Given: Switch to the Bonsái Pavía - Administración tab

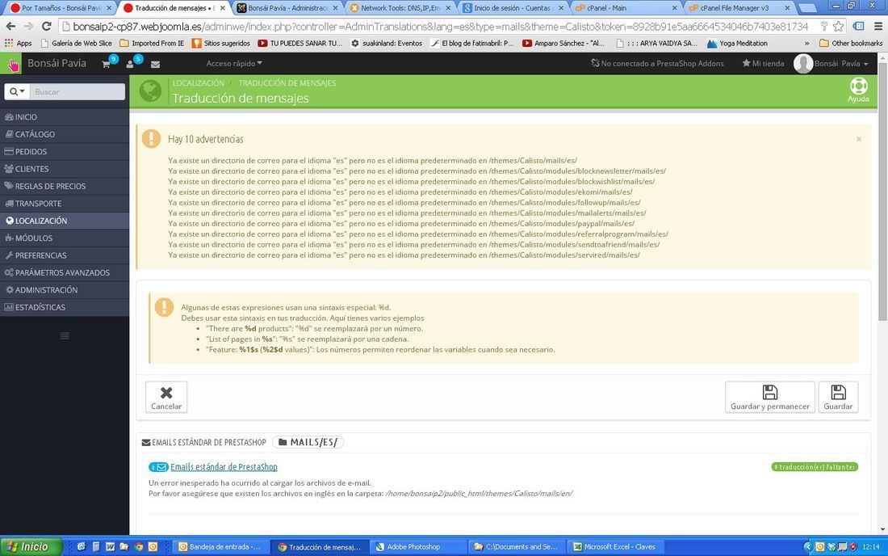Looking at the screenshot, I should 287,8.
